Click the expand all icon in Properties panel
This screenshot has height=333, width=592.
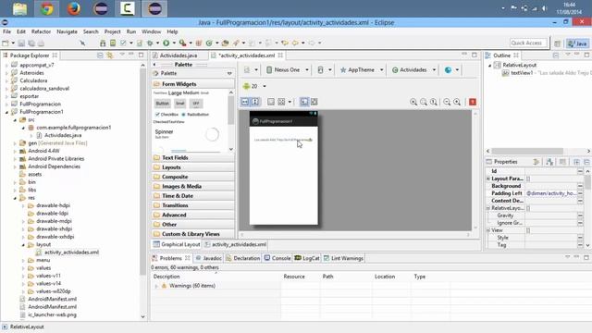pos(576,162)
